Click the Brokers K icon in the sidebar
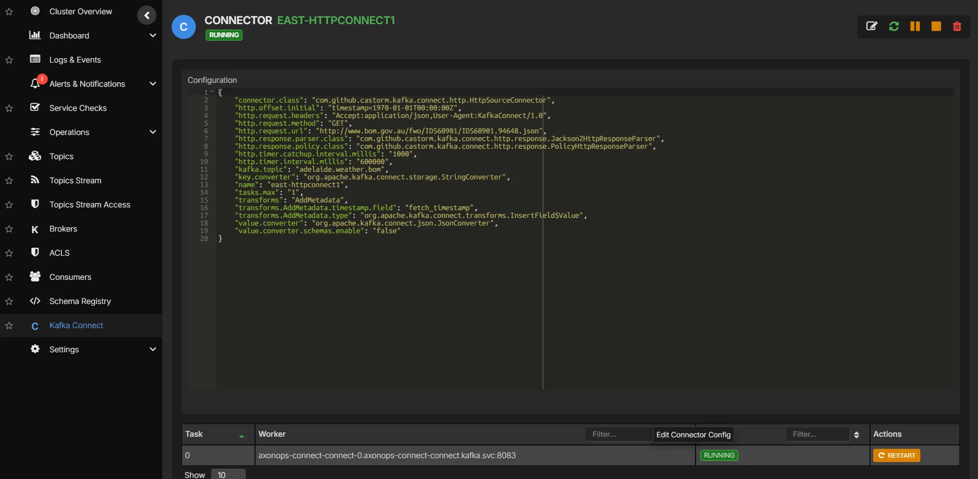Viewport: 978px width, 479px height. [x=35, y=229]
